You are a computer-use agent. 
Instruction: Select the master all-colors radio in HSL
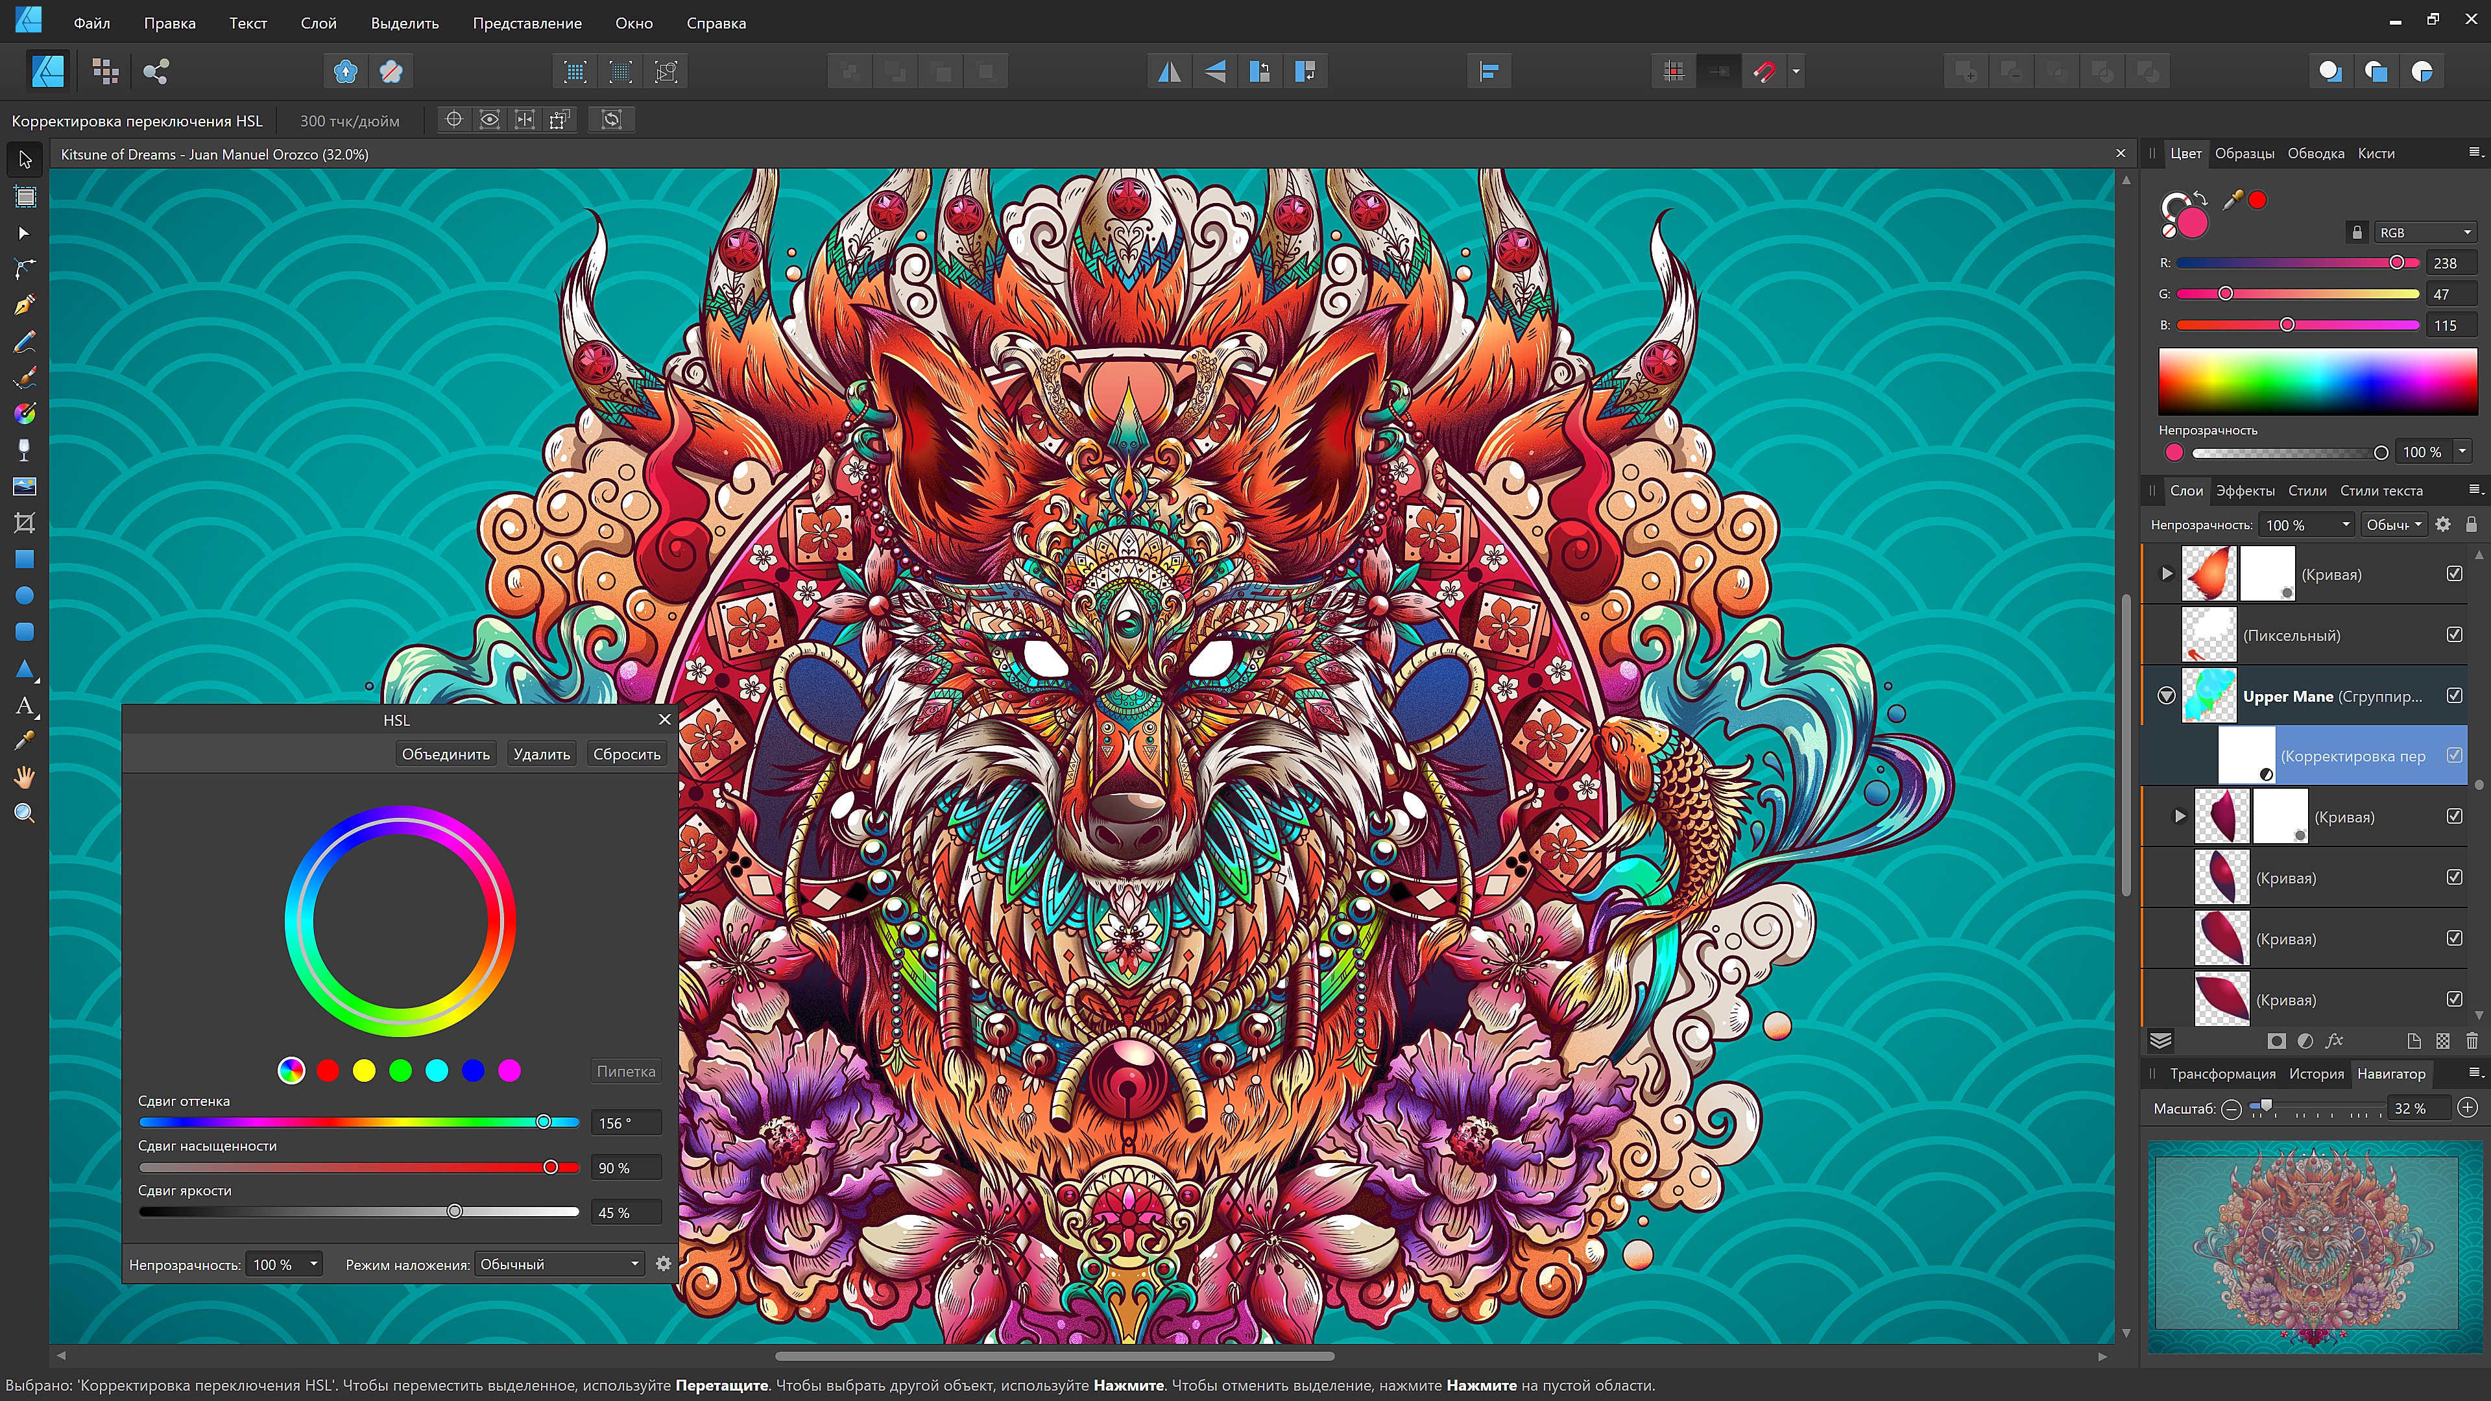point(291,1070)
